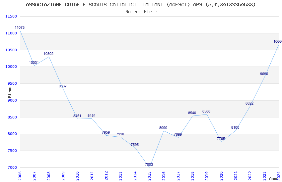This screenshot has height=182, width=282.
Task: Click the data label 7910
Action: pos(120,134)
